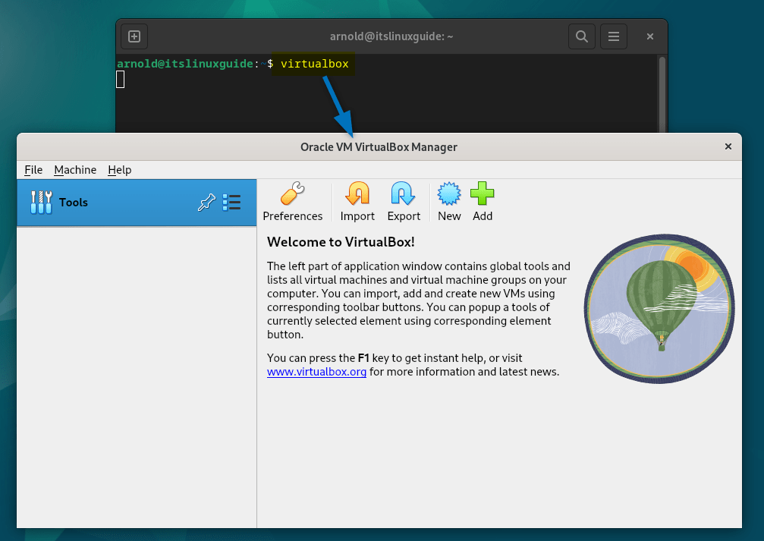Click the terminal scrollbar
Viewport: 764px width, 541px height.
pos(662,91)
